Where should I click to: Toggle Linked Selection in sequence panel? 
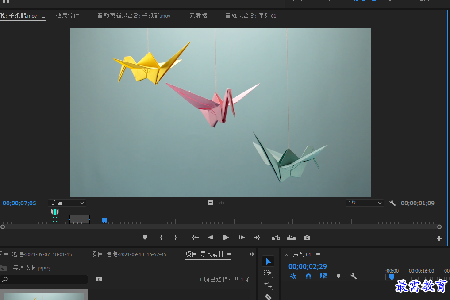point(323,276)
